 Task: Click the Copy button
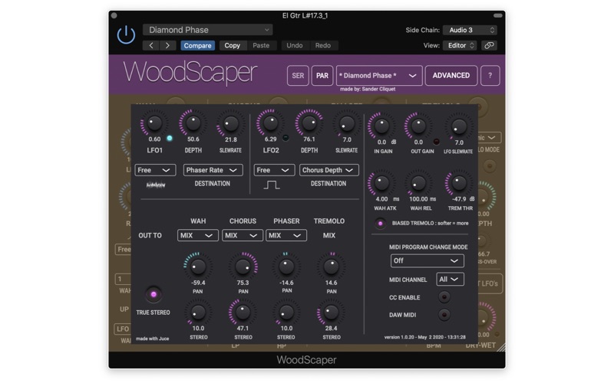click(233, 45)
